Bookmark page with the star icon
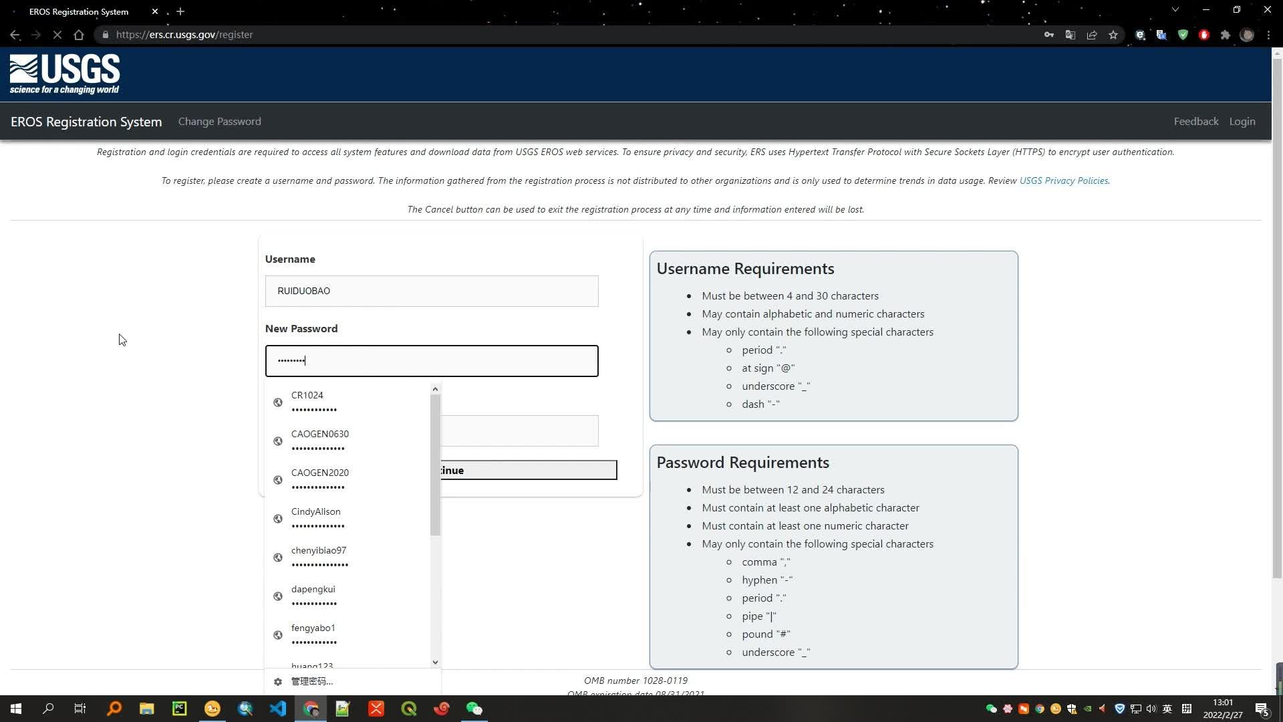The width and height of the screenshot is (1283, 722). 1113,35
